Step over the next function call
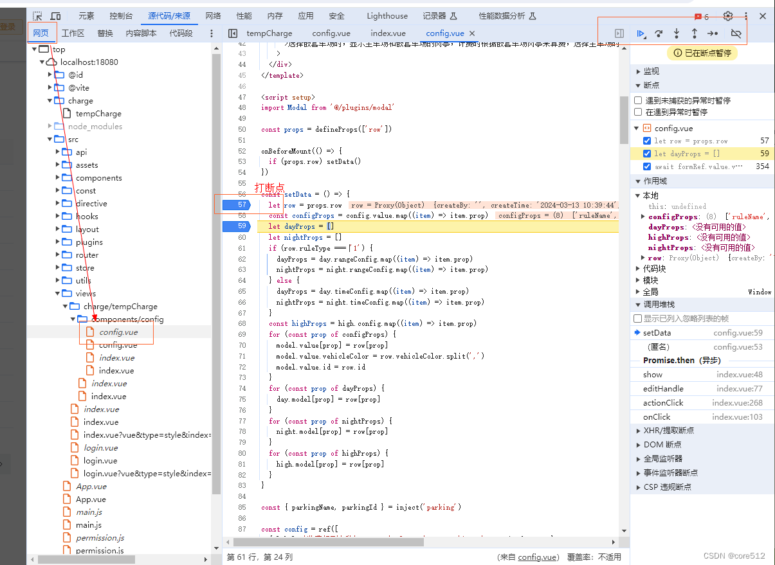The width and height of the screenshot is (775, 565). point(659,33)
